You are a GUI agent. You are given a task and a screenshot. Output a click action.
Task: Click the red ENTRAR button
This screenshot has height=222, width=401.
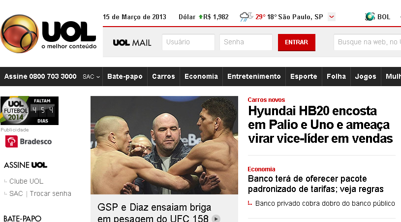tap(296, 42)
